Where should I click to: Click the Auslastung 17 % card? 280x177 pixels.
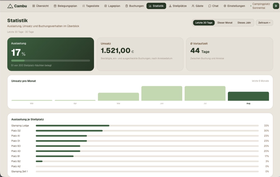click(x=51, y=54)
